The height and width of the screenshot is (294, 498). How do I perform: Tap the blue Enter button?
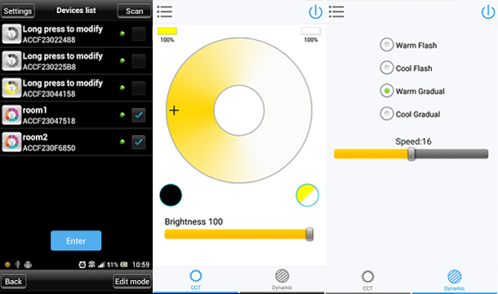(x=76, y=241)
